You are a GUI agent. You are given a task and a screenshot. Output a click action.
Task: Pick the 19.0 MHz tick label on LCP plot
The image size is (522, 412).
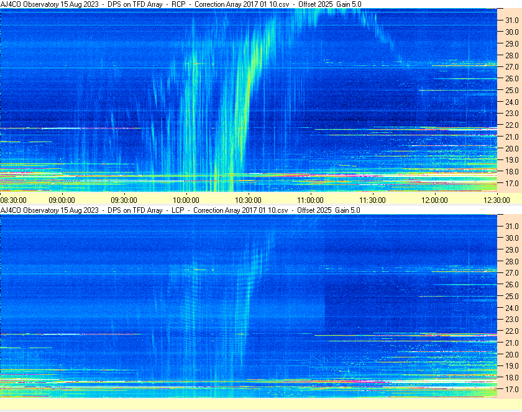tap(512, 366)
